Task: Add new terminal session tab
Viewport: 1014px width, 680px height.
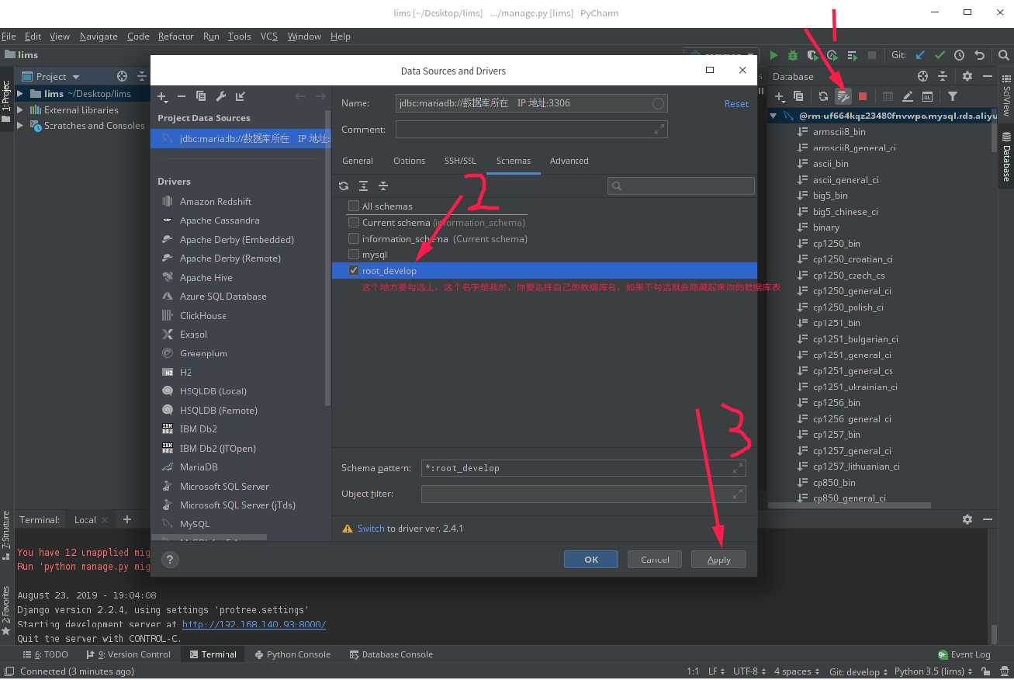Action: pos(127,519)
